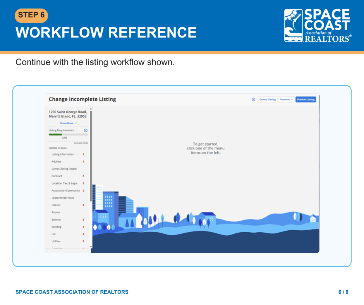
Task: Click the Delete Listing button
Action: [268, 99]
